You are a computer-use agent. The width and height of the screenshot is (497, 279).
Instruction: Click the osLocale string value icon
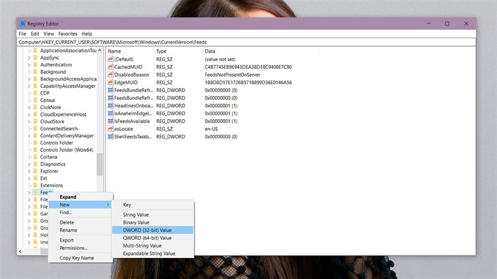pyautogui.click(x=111, y=129)
